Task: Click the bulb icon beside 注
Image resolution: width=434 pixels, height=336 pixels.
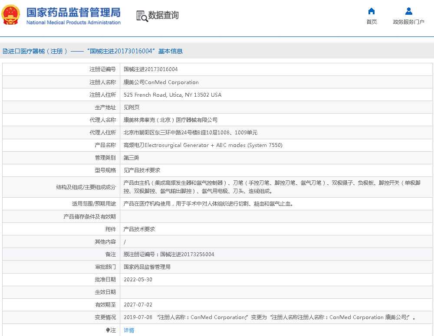Action: 108,330
